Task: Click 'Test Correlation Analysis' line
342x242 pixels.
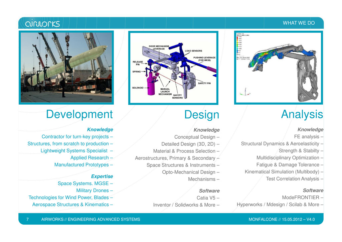Action: point(295,179)
